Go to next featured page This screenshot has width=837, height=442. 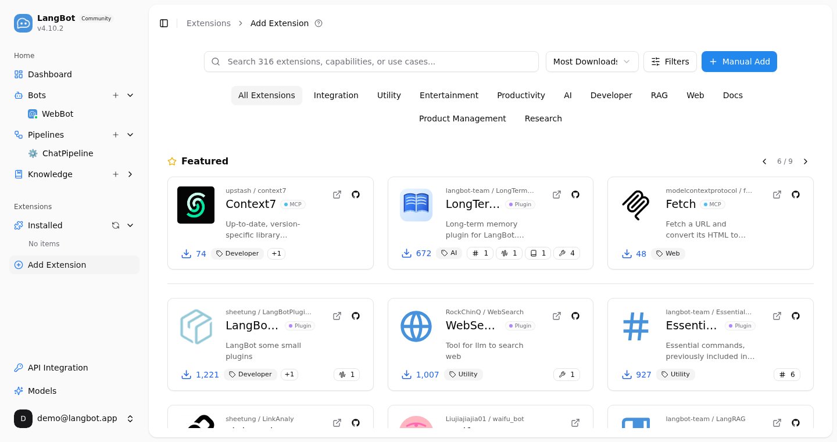coord(806,161)
